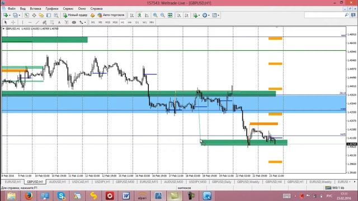Switch timeframe to M30
Viewport: 358px width, 201px height.
coord(115,22)
